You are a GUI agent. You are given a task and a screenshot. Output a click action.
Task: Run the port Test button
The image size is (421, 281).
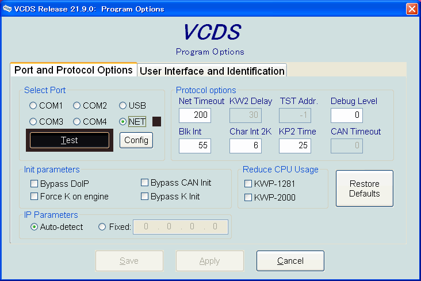pos(70,140)
